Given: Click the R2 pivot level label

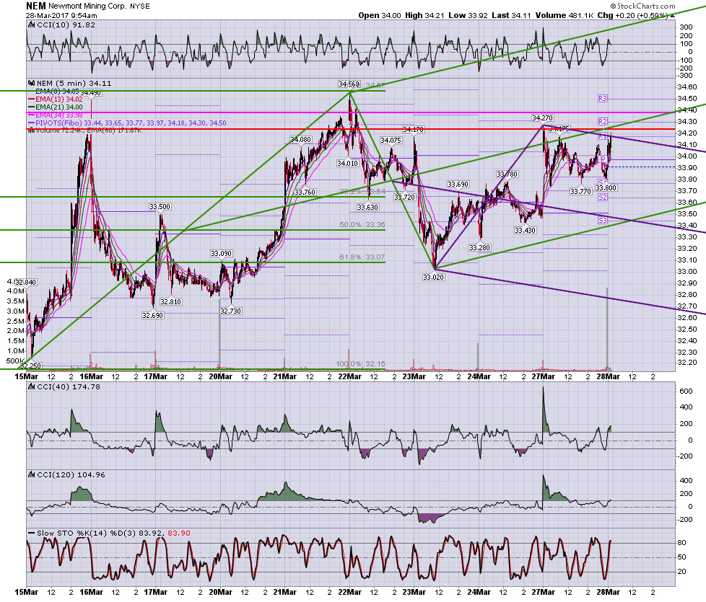Looking at the screenshot, I should click(603, 121).
